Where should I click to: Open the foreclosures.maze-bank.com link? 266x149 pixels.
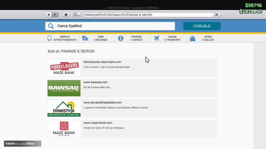coord(102,62)
